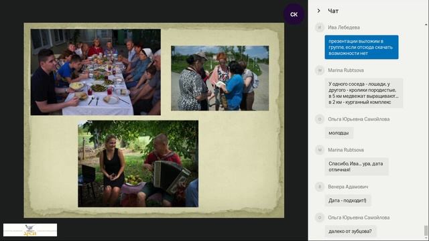Select message 'Спасибо, Ива... ура, дата отличная!'
This screenshot has height=241, width=429.
[357, 167]
